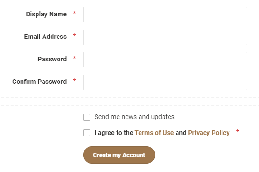Click the red asterisk beside Email Address
The width and height of the screenshot is (259, 172).
pos(74,35)
